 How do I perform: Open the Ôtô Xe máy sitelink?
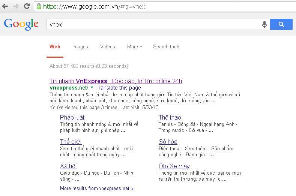pyautogui.click(x=174, y=166)
